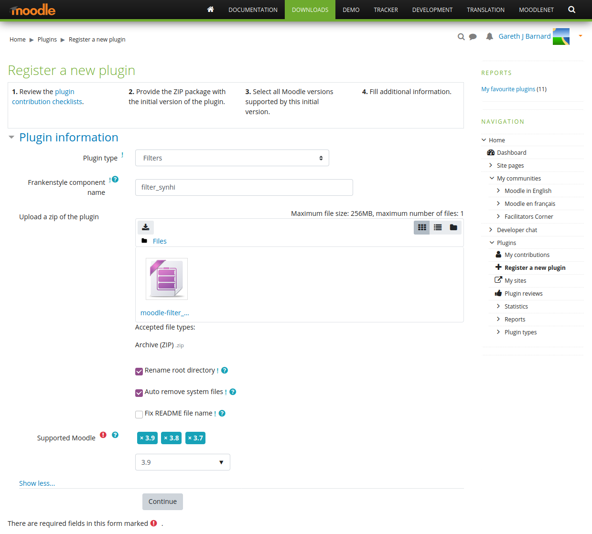Click the Files folder icon in picker path
The width and height of the screenshot is (592, 534).
coord(144,241)
